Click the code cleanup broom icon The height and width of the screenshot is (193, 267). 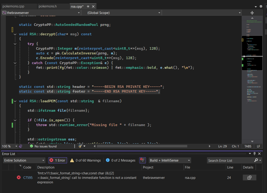click(80, 146)
